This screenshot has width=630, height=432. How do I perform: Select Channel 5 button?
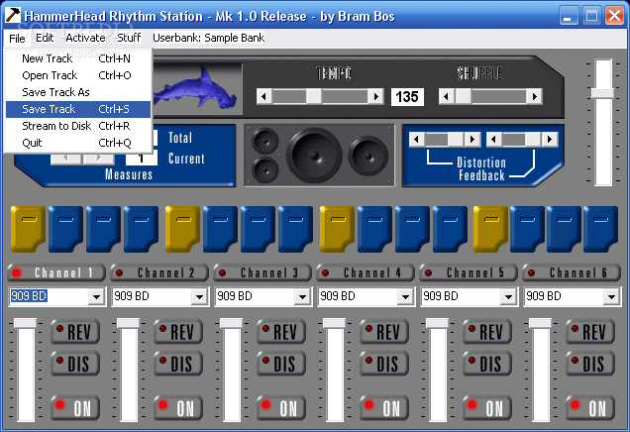tap(469, 272)
